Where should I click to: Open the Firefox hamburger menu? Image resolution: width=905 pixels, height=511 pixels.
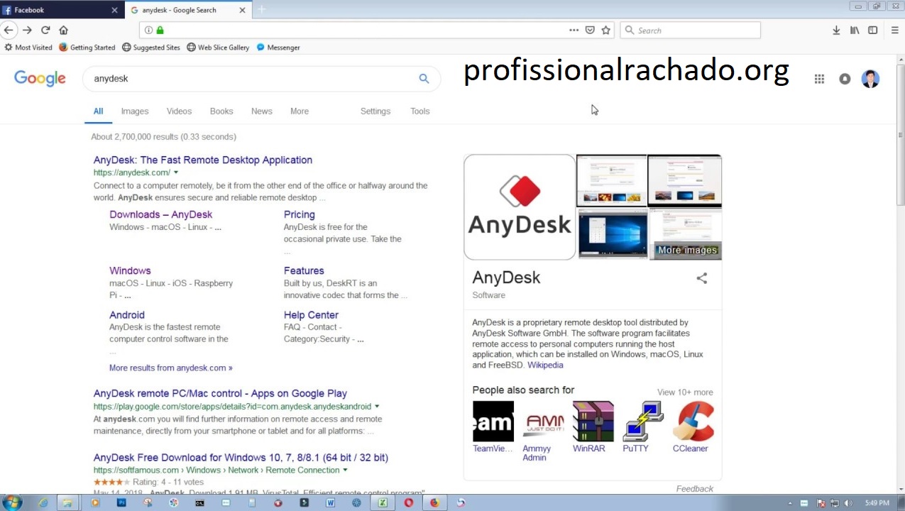pos(894,30)
